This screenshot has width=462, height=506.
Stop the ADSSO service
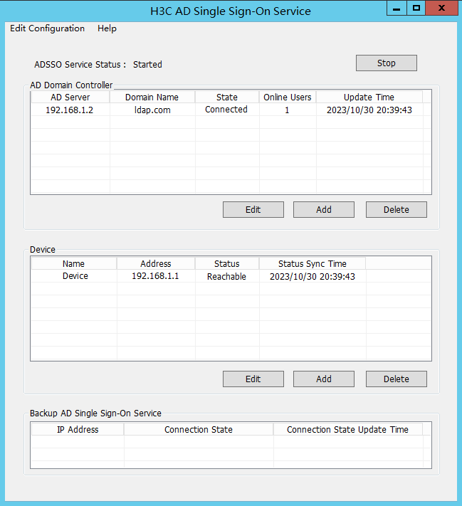coord(386,63)
